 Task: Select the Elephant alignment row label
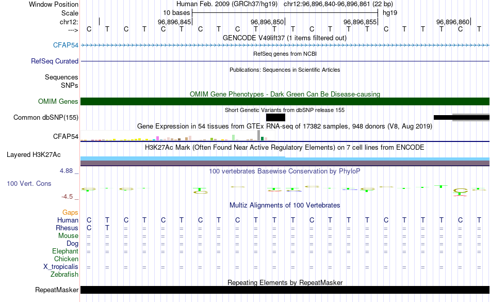coord(65,251)
